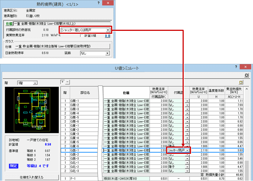Click the help (?) button of 熱的境界(建具) dialog
Viewport: 253px width, 181px height.
[x=99, y=3]
